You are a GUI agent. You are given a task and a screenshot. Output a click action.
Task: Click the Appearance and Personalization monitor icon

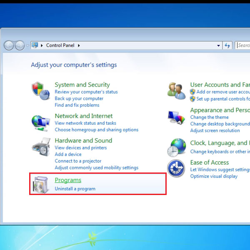coord(176,118)
